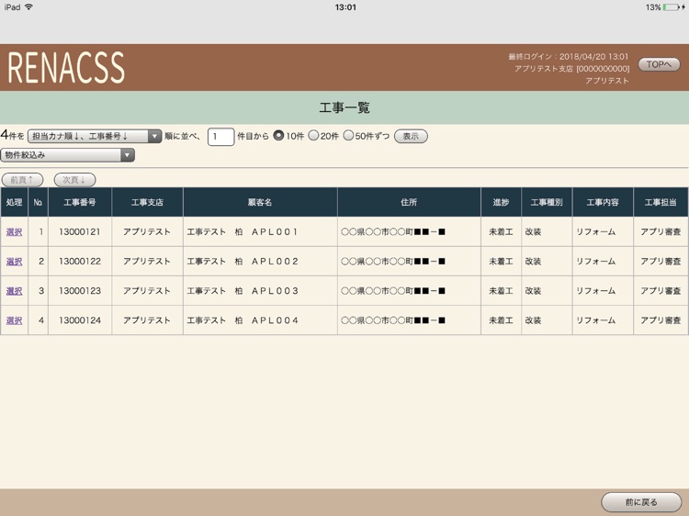Image resolution: width=689 pixels, height=516 pixels.
Task: Click 未着工 status in row 13000121
Action: [x=501, y=232]
